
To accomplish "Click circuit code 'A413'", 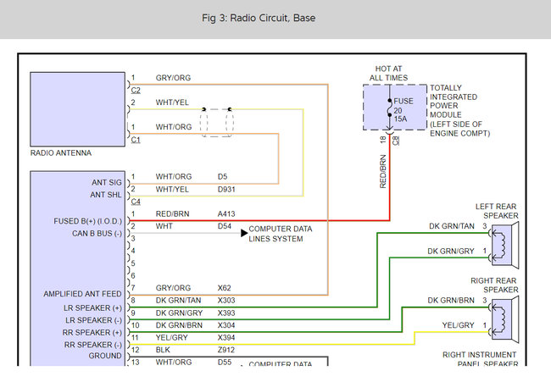I will [226, 213].
